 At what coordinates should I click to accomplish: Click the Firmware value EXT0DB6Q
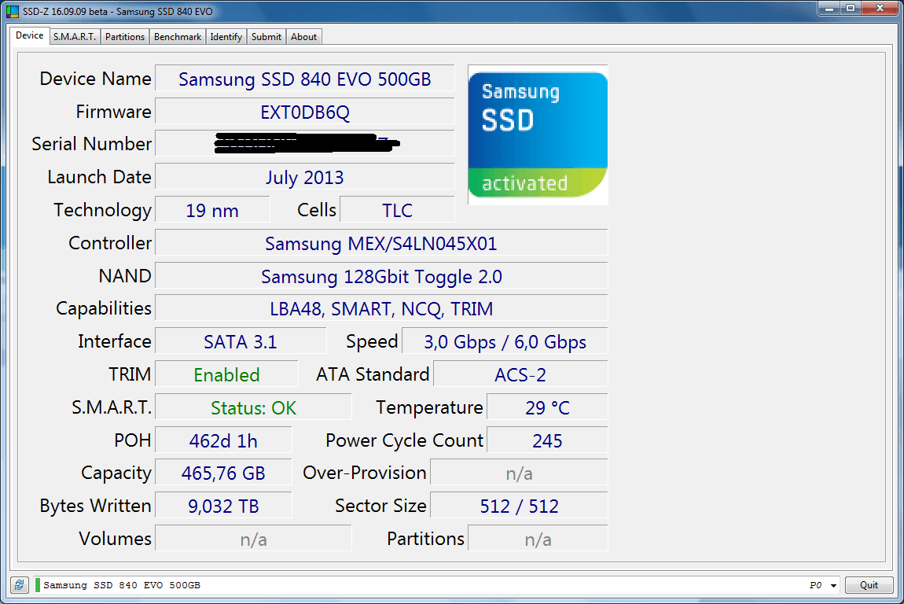(x=305, y=112)
